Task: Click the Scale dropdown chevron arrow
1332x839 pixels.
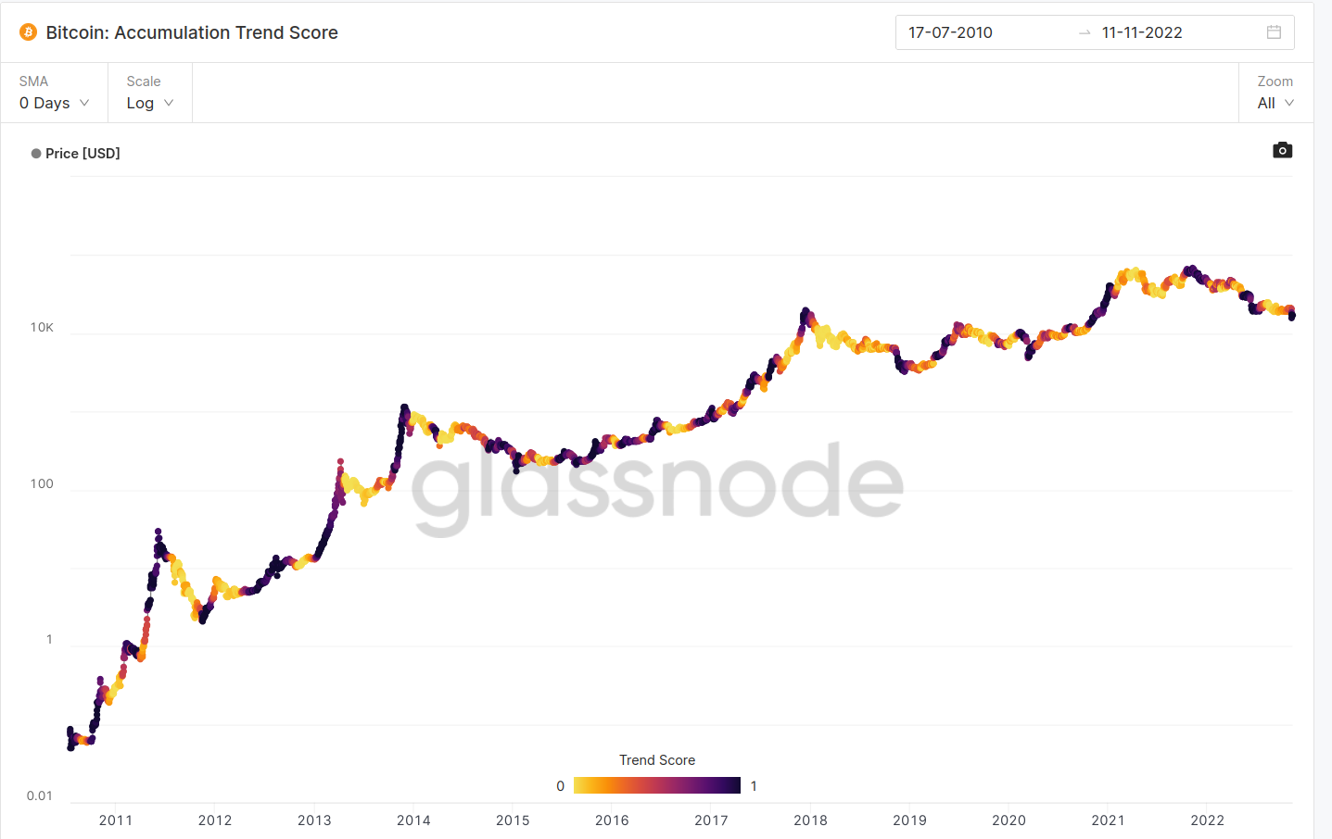Action: click(169, 103)
